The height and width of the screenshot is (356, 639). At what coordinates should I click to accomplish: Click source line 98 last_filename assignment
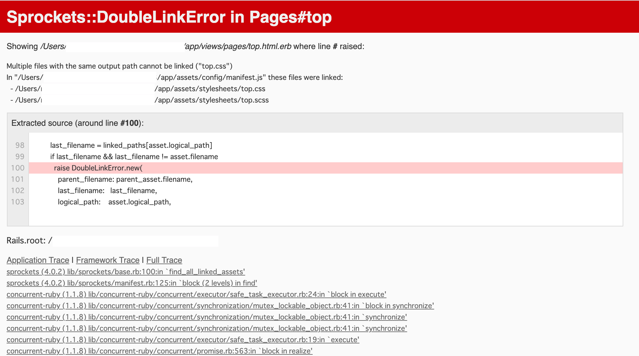[131, 145]
